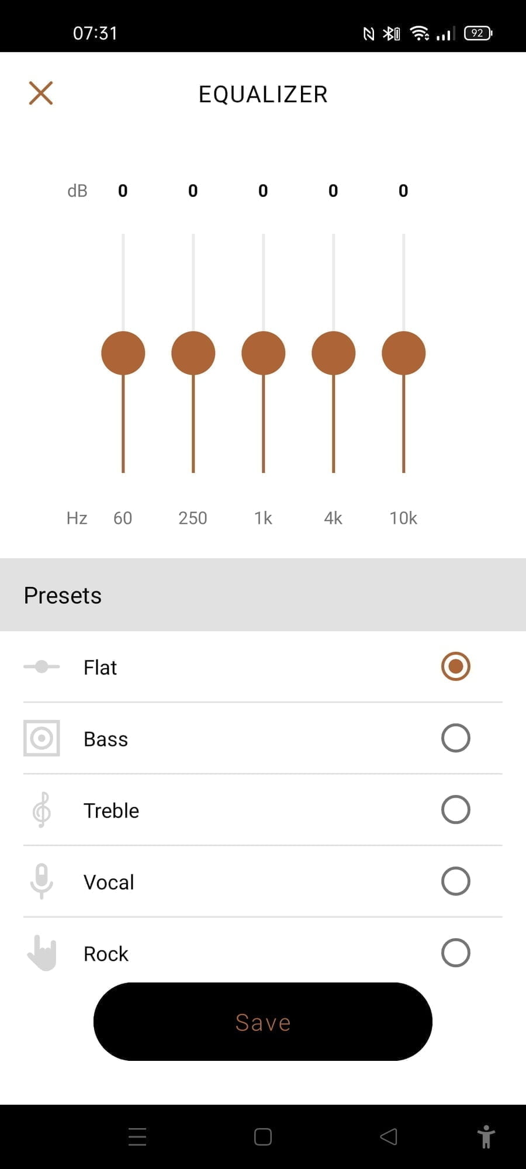Tap the Bass speaker icon
526x1169 pixels.
click(x=41, y=738)
